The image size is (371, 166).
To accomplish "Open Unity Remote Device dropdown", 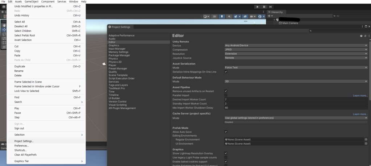I will click(296, 45).
